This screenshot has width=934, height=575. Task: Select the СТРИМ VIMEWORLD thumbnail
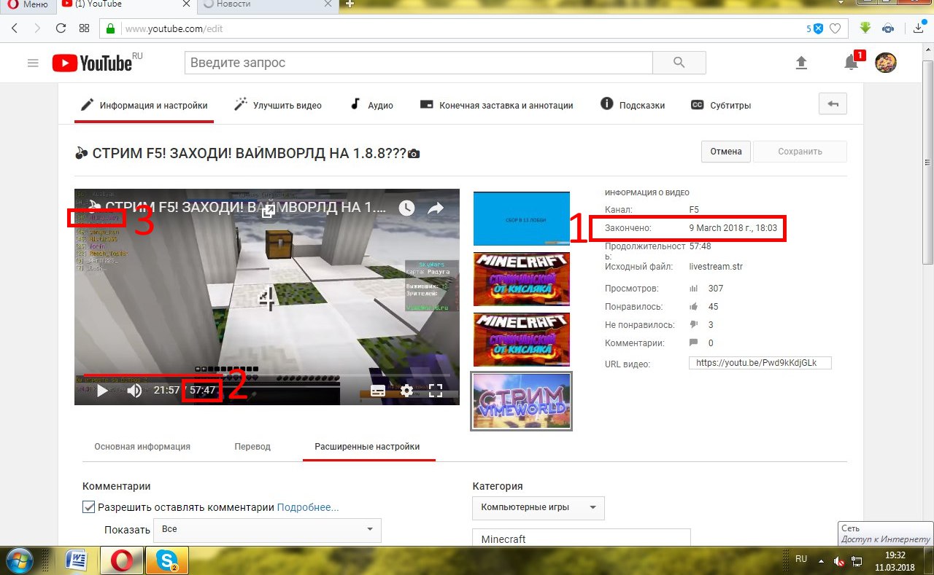pyautogui.click(x=521, y=401)
